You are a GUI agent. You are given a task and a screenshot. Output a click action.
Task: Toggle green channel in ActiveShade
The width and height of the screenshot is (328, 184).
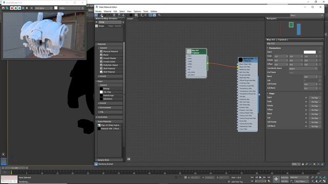(16, 8)
